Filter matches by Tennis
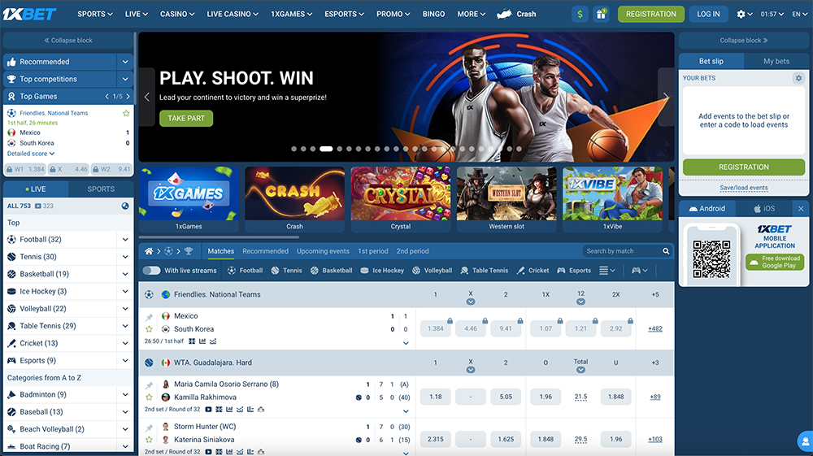Image resolution: width=813 pixels, height=456 pixels. 287,271
